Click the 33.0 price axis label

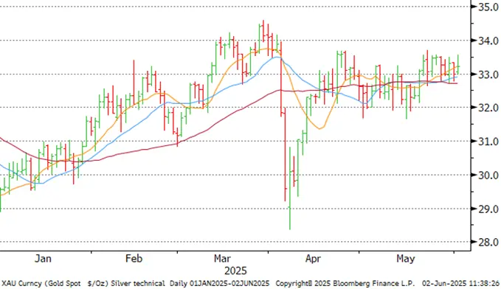[488, 74]
